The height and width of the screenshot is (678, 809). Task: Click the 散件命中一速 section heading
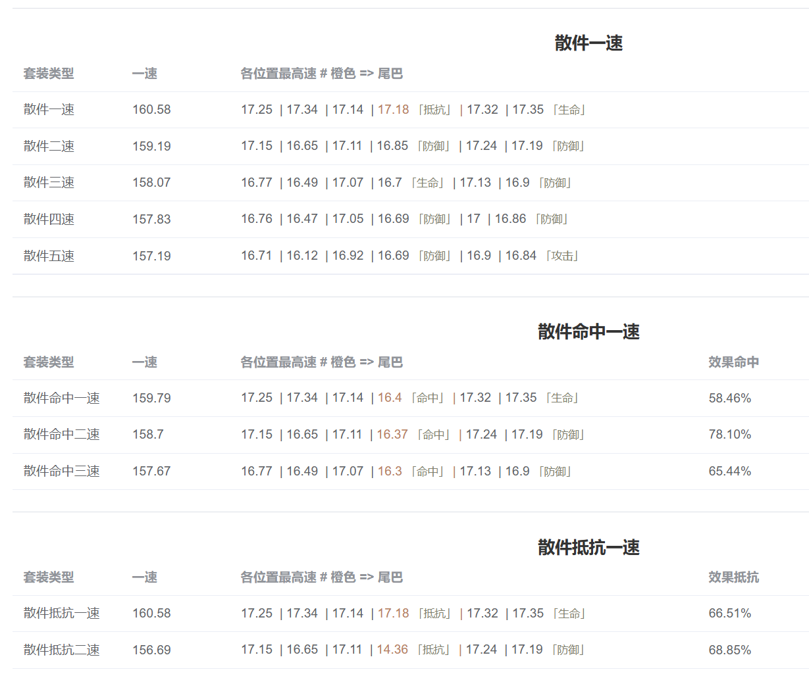pyautogui.click(x=588, y=332)
